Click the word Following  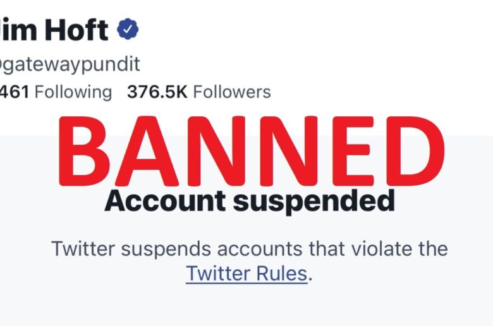(x=73, y=92)
